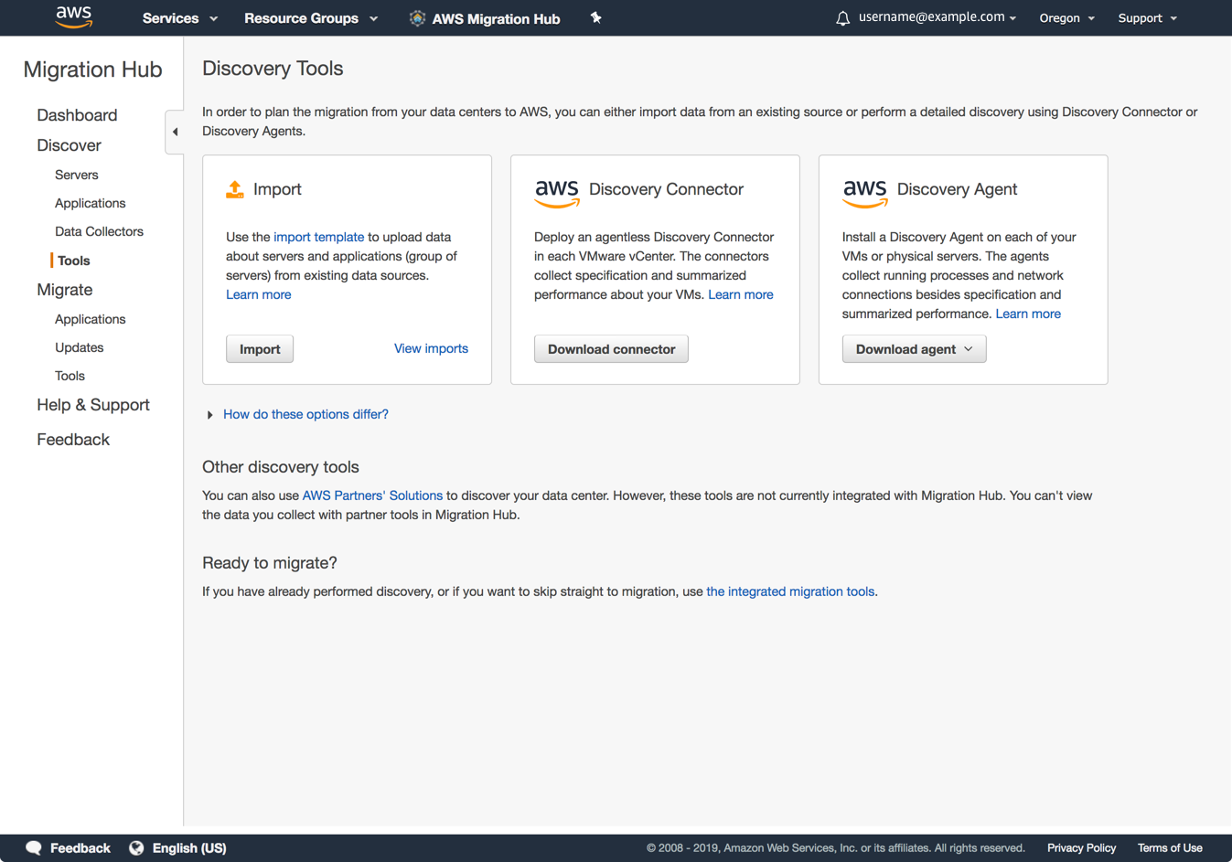This screenshot has width=1232, height=862.
Task: Open Applications under Migrate
Action: point(90,319)
